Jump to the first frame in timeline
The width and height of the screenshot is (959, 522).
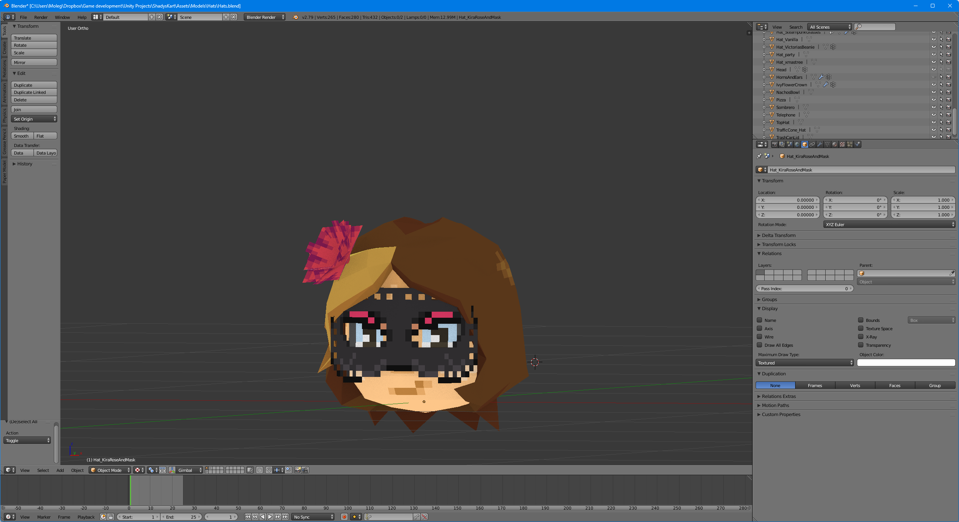pos(248,517)
